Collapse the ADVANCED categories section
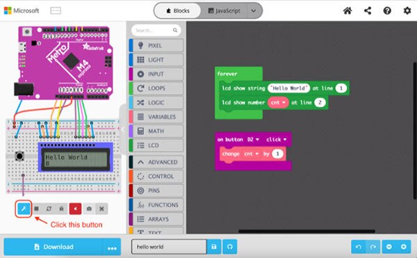 tap(156, 162)
